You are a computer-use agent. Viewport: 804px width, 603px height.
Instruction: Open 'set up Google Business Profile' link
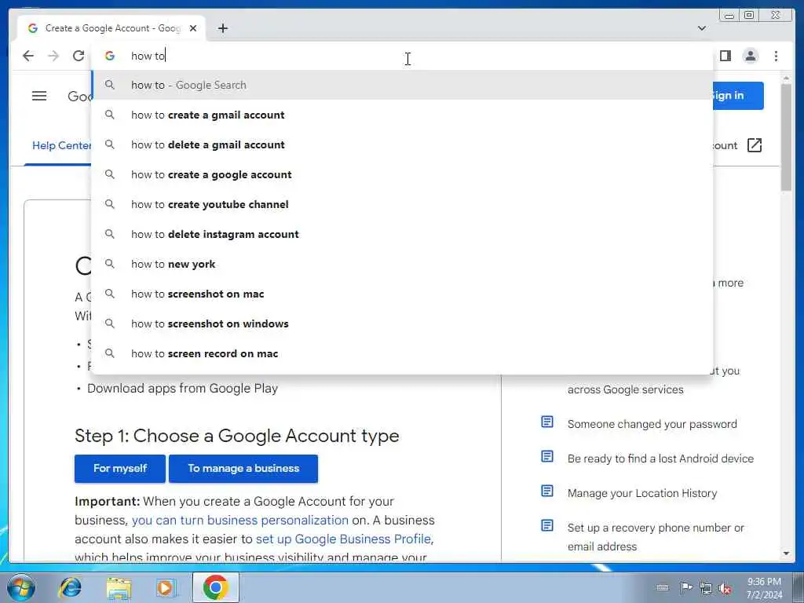pyautogui.click(x=344, y=539)
